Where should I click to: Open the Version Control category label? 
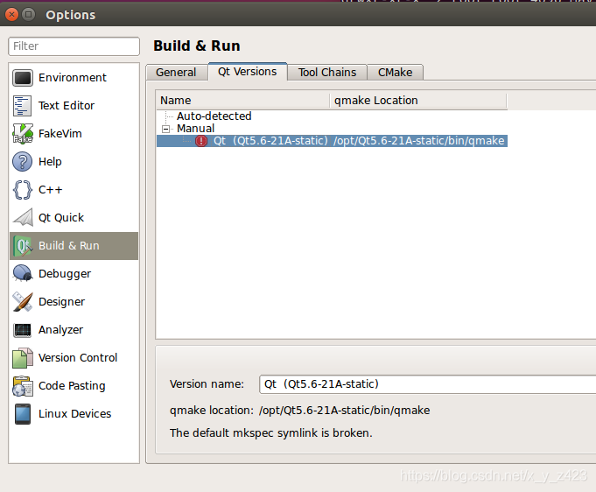(x=78, y=358)
